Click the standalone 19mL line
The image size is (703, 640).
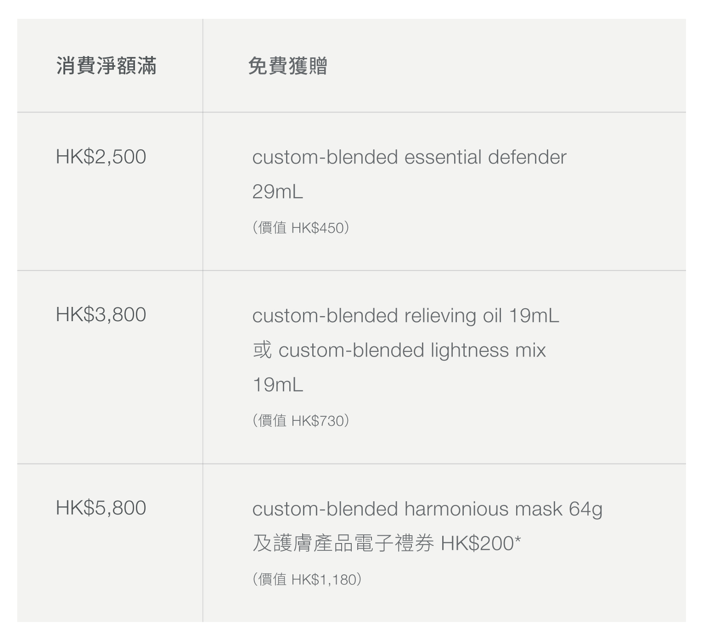click(278, 385)
